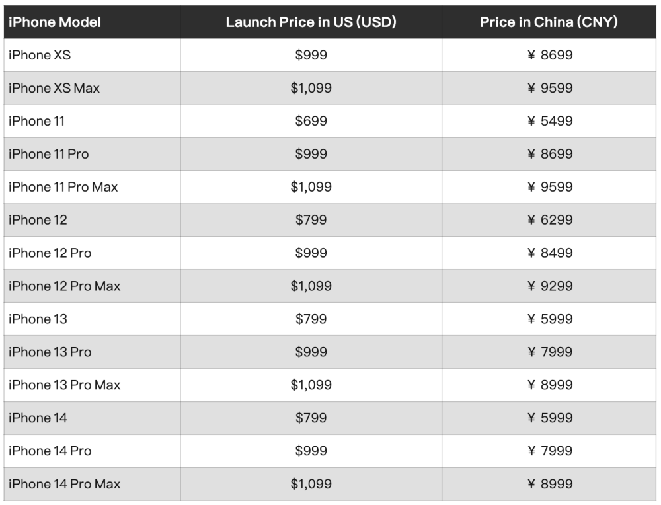661x505 pixels.
Task: Select the ¥ 9299 China price cell
Action: (550, 286)
